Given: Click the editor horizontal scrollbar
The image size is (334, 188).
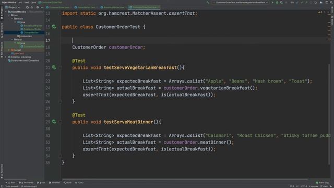Looking at the screenshot, I should pyautogui.click(x=185, y=180).
